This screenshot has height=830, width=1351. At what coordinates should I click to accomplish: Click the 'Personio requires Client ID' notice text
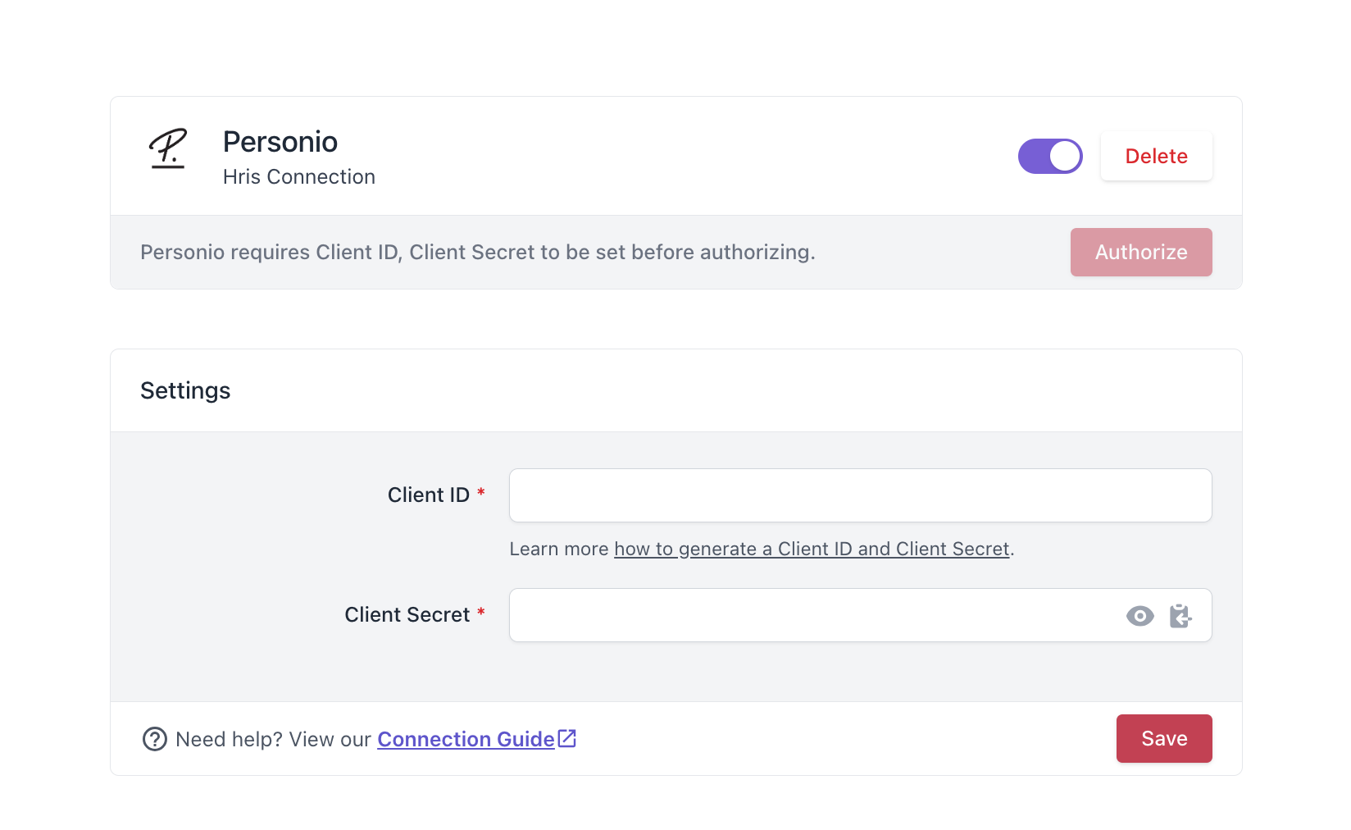pos(478,252)
